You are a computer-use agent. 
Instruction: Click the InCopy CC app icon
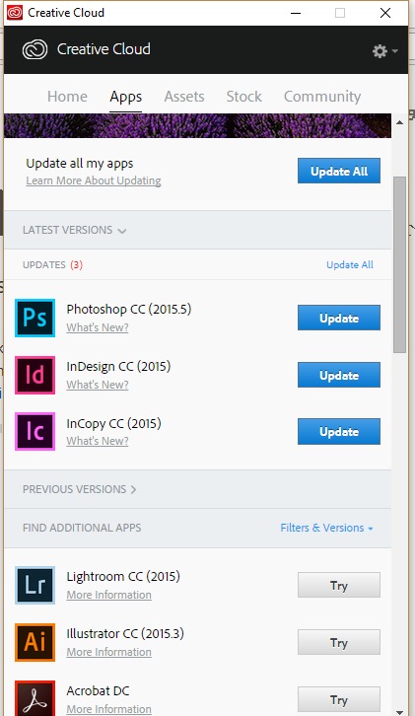(x=35, y=432)
